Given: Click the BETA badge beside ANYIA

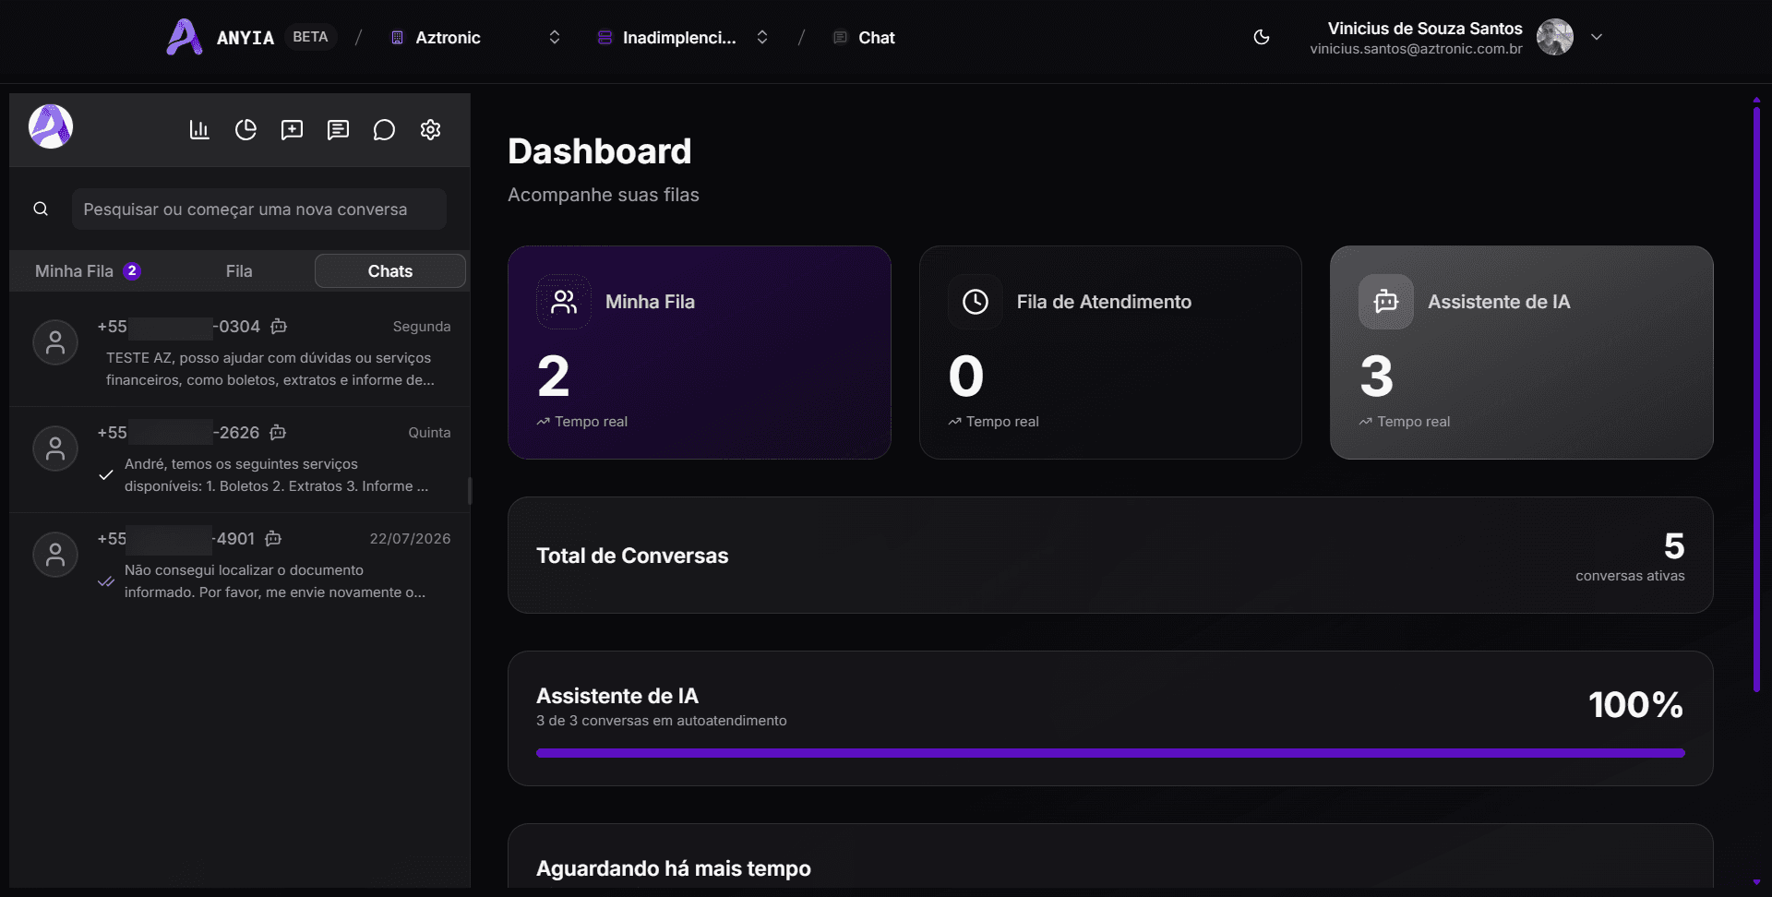Looking at the screenshot, I should pos(310,37).
